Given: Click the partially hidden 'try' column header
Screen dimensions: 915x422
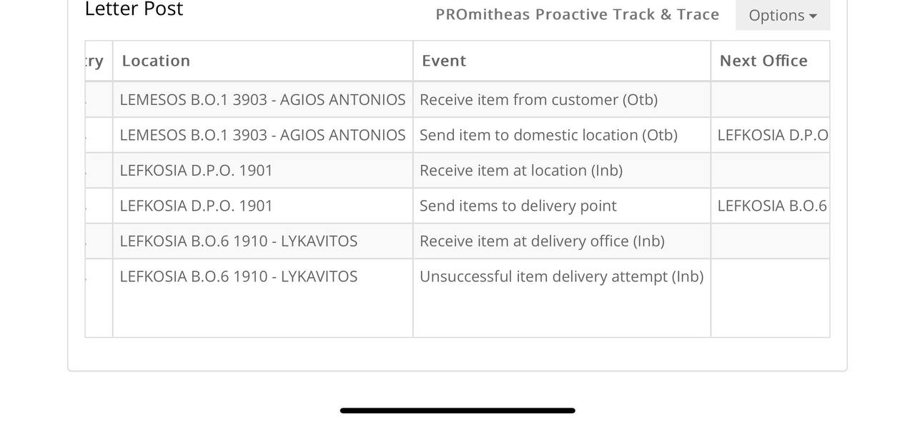Looking at the screenshot, I should coord(95,61).
